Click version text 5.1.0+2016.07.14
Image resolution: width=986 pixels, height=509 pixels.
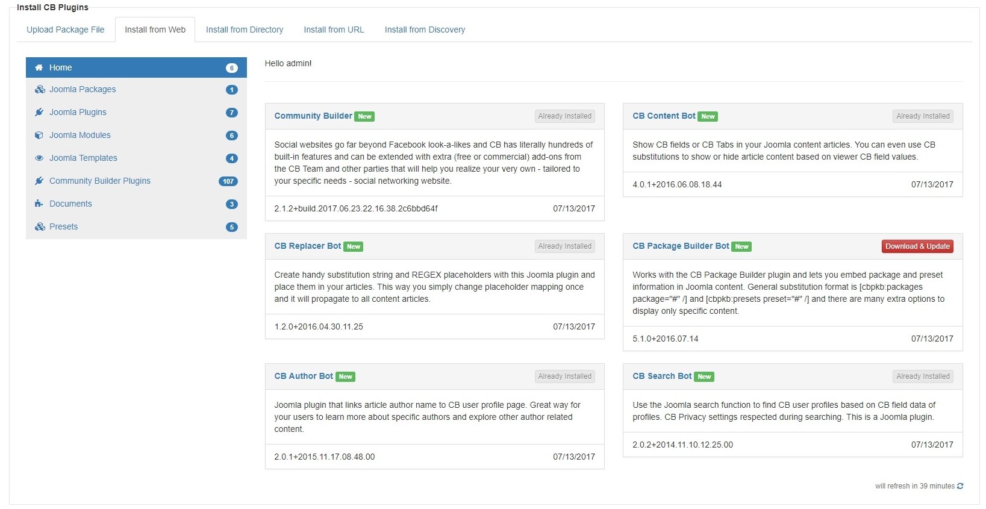point(666,339)
